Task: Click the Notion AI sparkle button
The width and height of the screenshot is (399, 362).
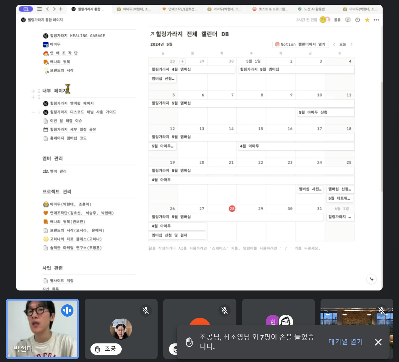Action: pyautogui.click(x=372, y=279)
